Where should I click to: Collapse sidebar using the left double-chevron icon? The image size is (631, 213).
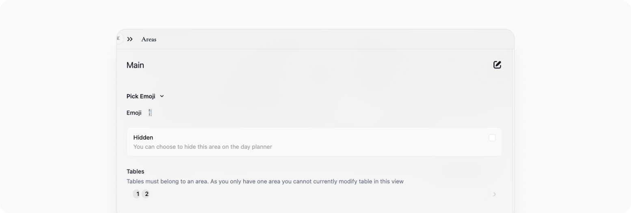coord(118,38)
